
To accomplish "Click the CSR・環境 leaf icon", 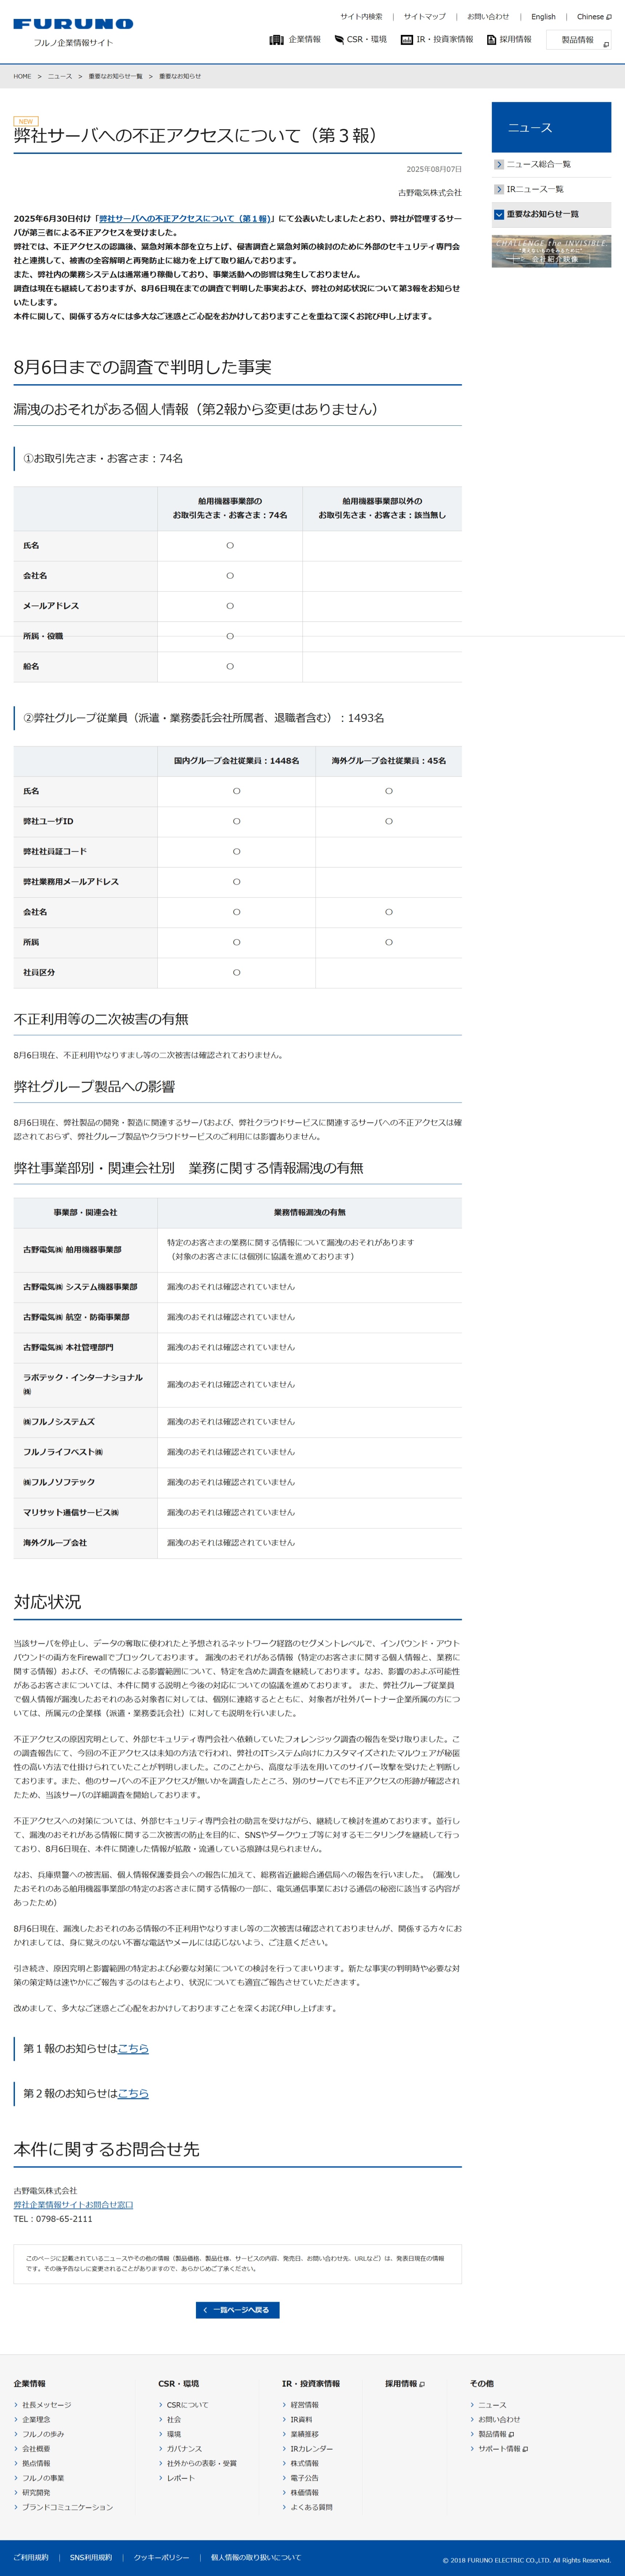I will (339, 40).
